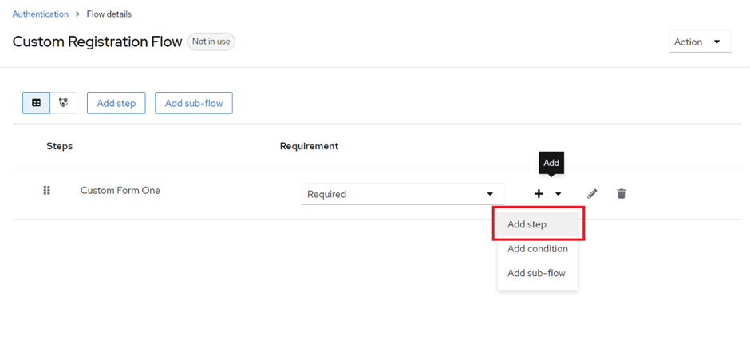This screenshot has width=750, height=340.
Task: Select the Custom Form One step name
Action: coord(120,190)
